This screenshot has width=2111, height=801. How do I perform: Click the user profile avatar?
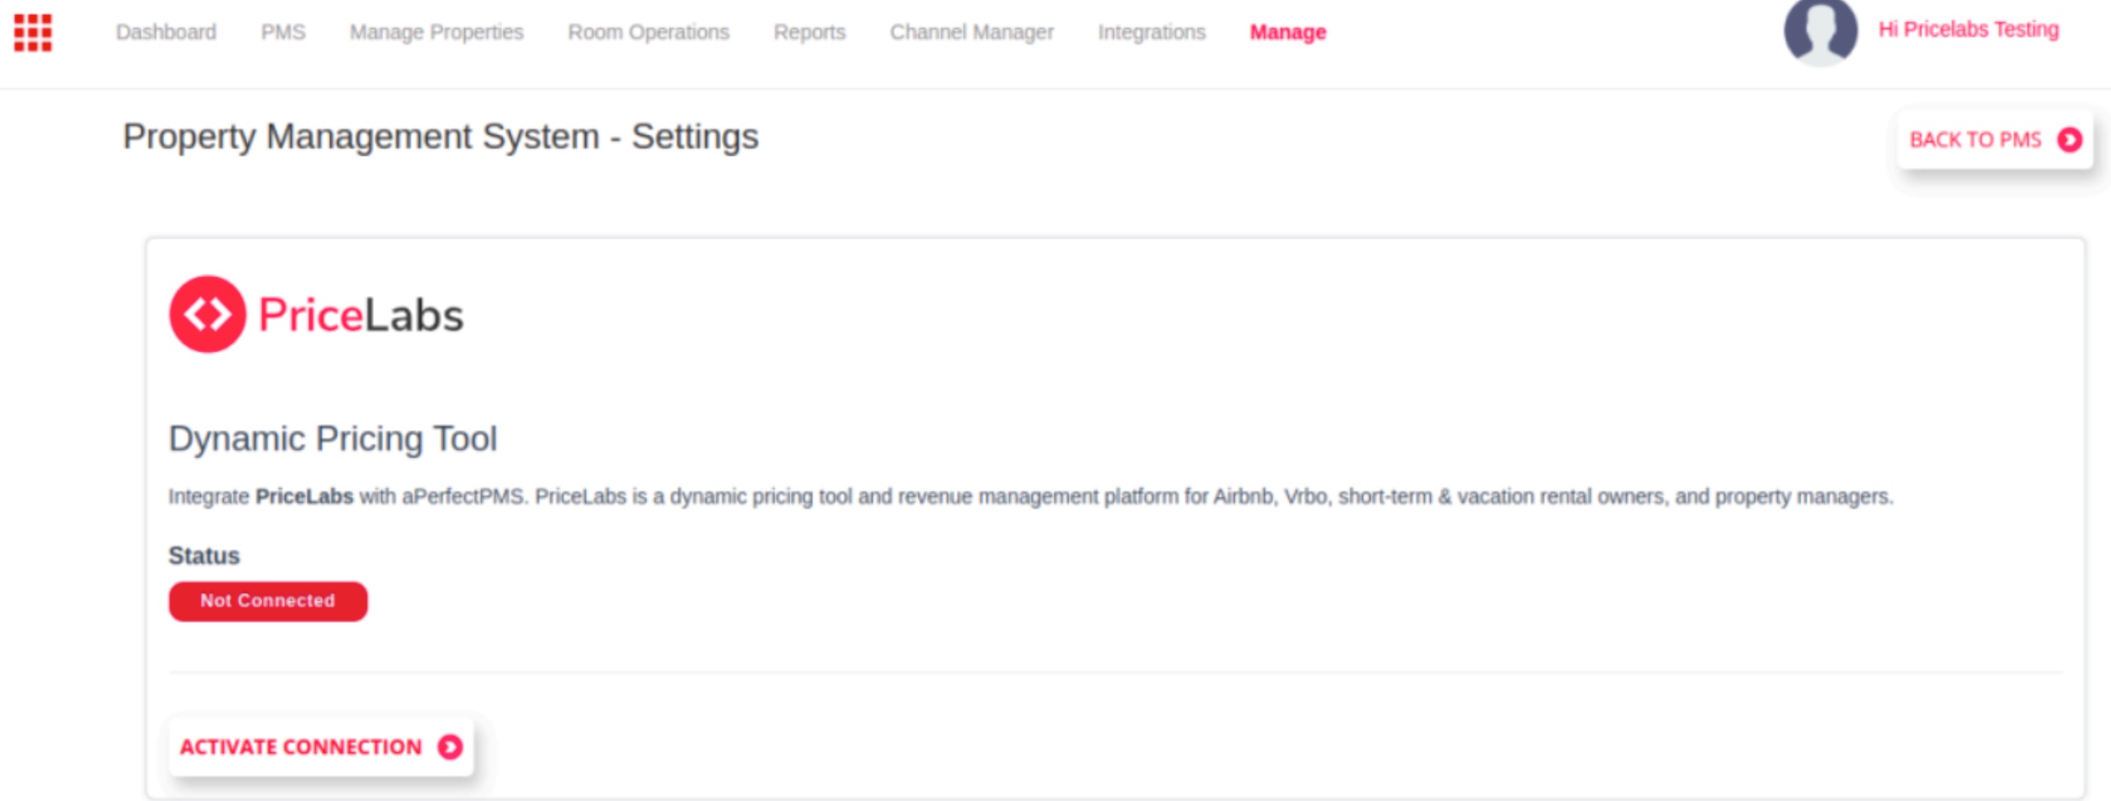tap(1820, 31)
